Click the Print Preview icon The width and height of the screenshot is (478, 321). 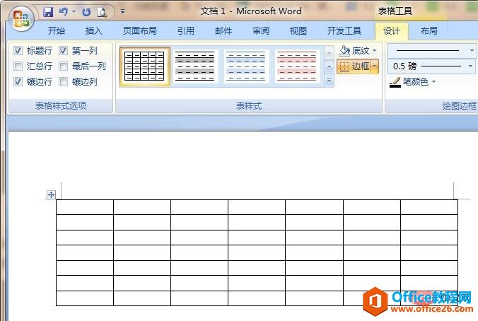(x=102, y=11)
